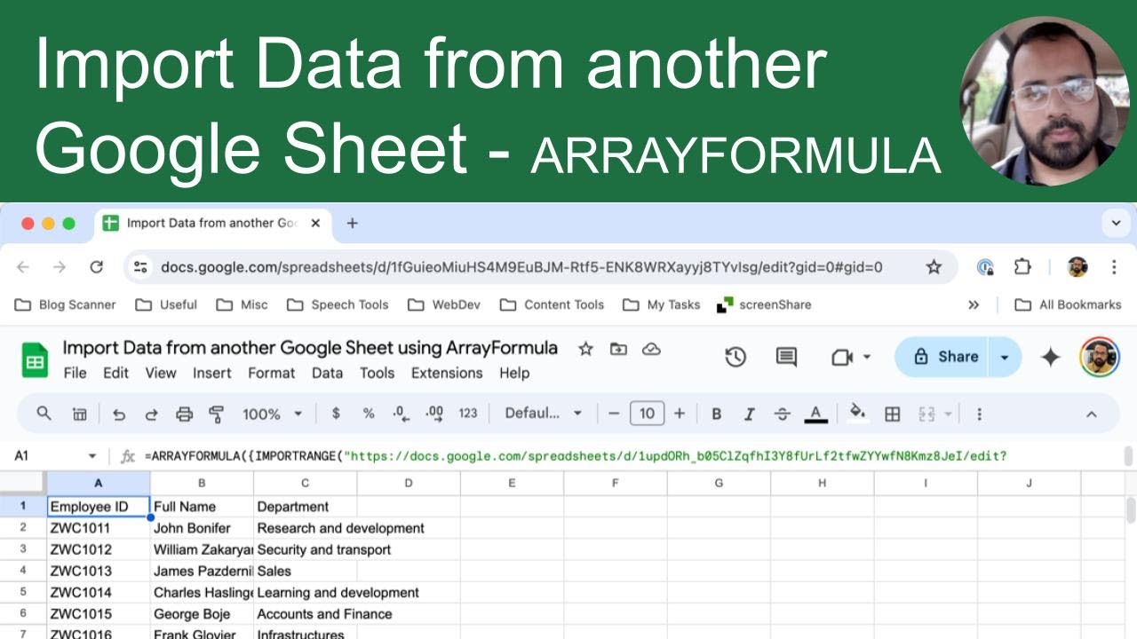Open the toolbar three-dot more options
1137x639 pixels.
click(979, 414)
